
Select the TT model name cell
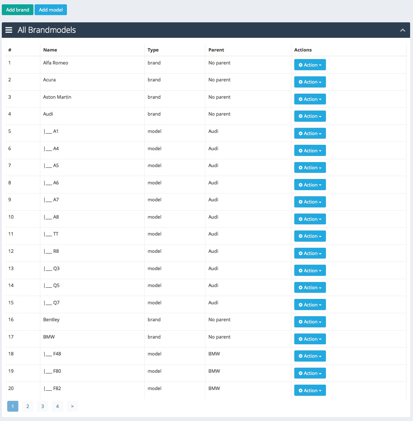tap(92, 236)
